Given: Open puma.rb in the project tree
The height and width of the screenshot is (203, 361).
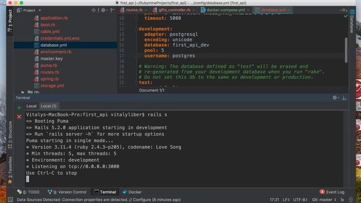Looking at the screenshot, I should point(49,65).
